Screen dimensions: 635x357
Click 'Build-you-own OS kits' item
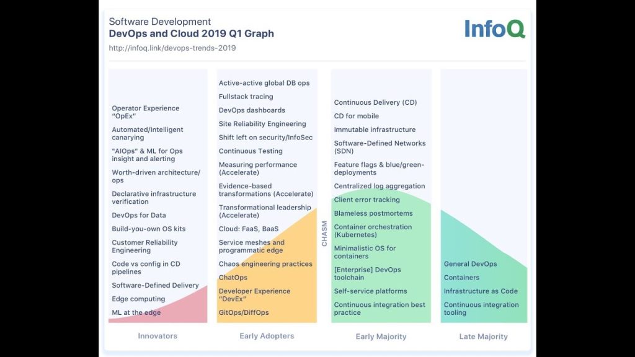click(x=149, y=229)
